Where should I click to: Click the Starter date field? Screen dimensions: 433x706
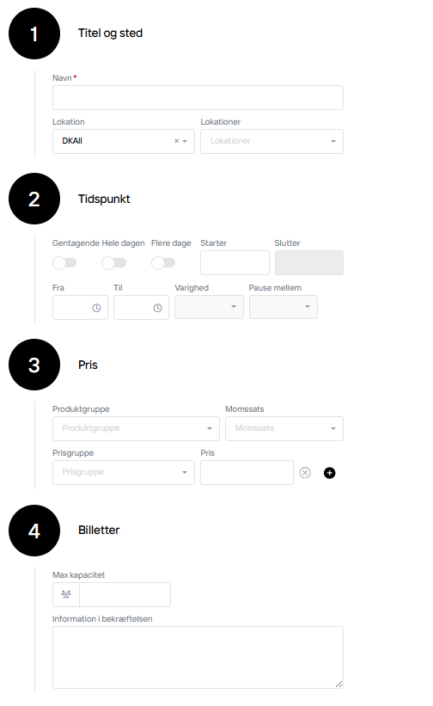point(235,263)
